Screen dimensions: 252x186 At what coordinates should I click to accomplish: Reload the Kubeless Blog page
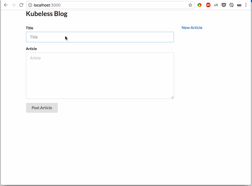coord(21,5)
